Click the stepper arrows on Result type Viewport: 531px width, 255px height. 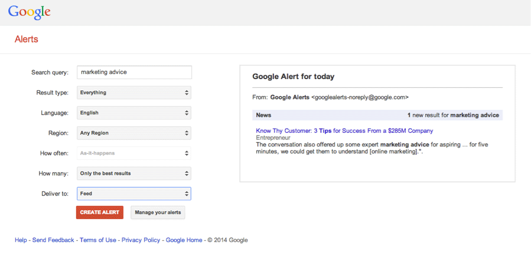click(x=187, y=93)
